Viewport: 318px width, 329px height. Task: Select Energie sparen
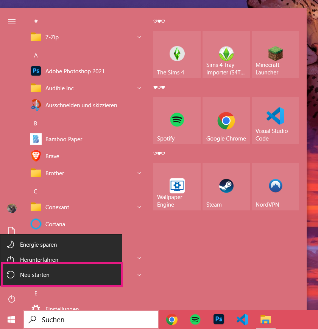pos(61,245)
